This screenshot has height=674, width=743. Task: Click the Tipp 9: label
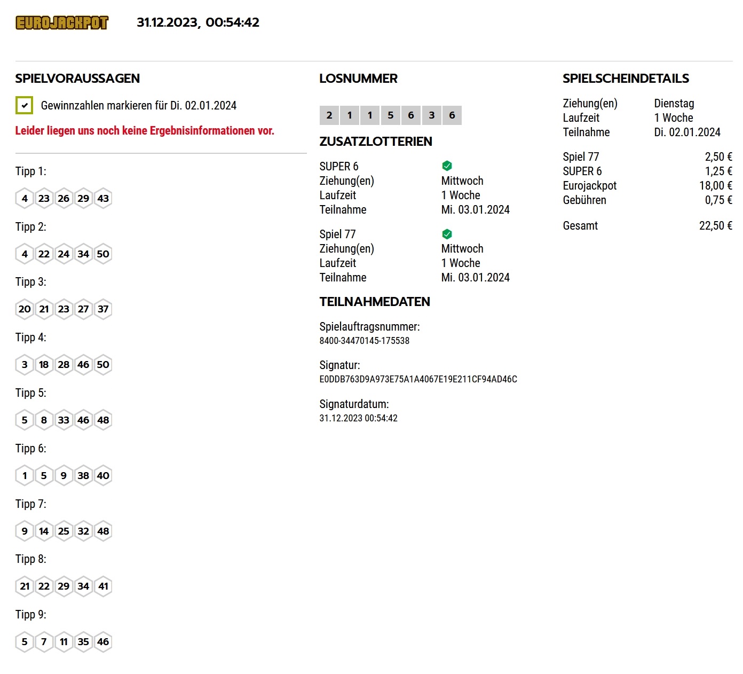click(31, 615)
